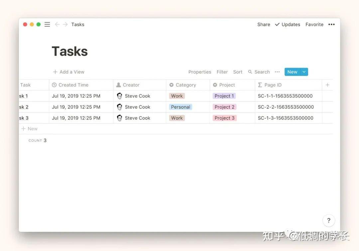Open the page options three-dot menu
The width and height of the screenshot is (359, 251).
click(331, 25)
